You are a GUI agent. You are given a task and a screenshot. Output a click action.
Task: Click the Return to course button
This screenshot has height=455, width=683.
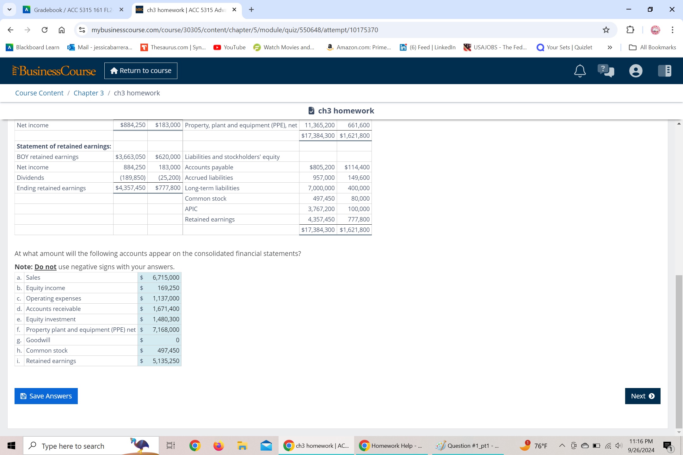[x=140, y=70]
